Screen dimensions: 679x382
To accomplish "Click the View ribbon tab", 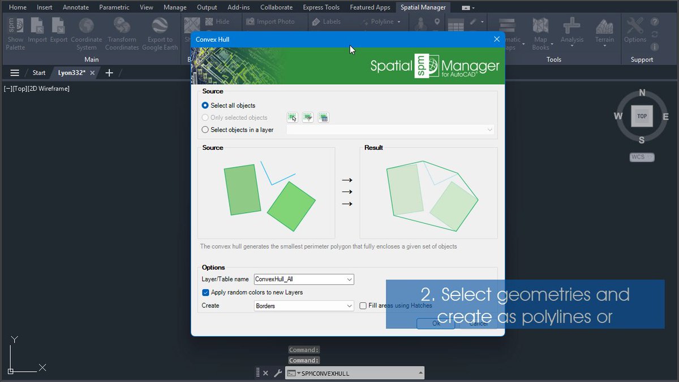I will click(x=147, y=7).
